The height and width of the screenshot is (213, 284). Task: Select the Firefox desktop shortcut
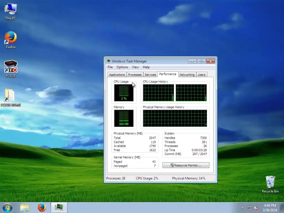point(11,40)
